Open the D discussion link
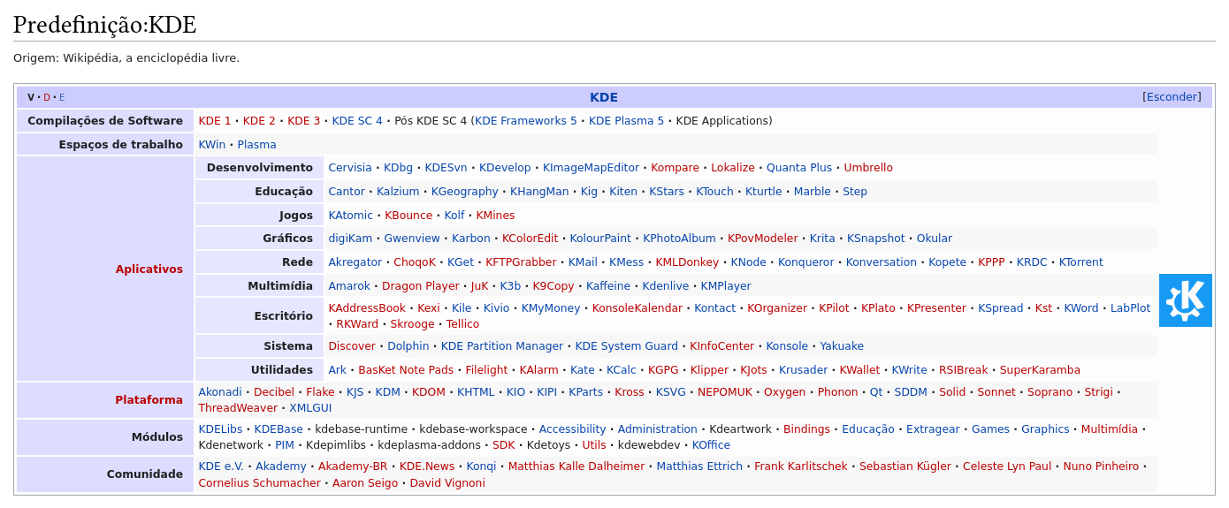 coord(47,98)
